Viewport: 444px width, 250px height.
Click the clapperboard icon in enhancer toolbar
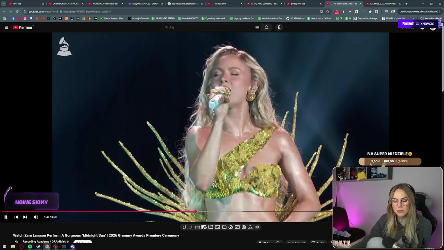[211, 227]
